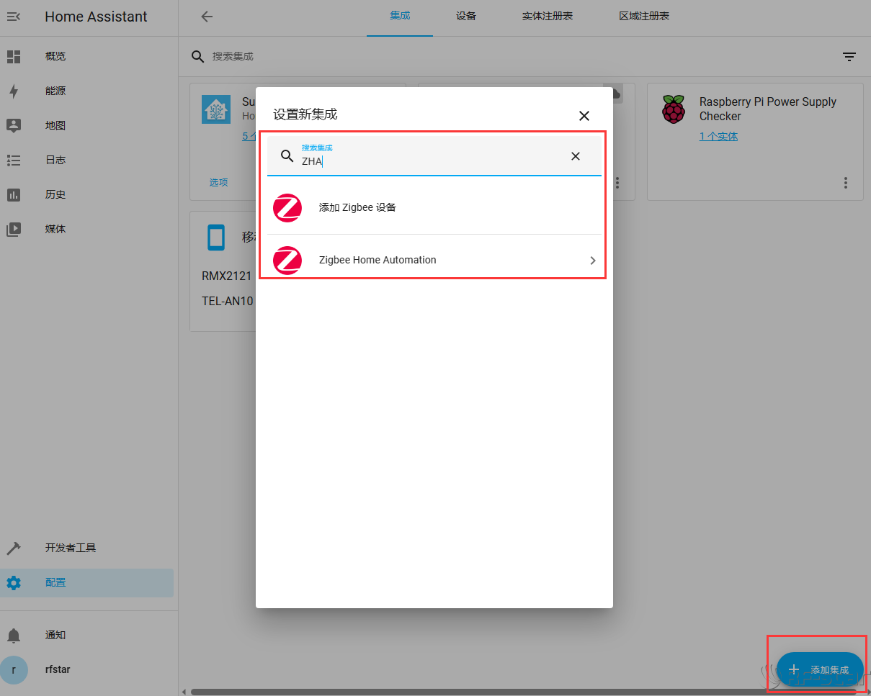The height and width of the screenshot is (696, 871).
Task: Click the 设置新集成 dialog heading
Action: pyautogui.click(x=305, y=114)
